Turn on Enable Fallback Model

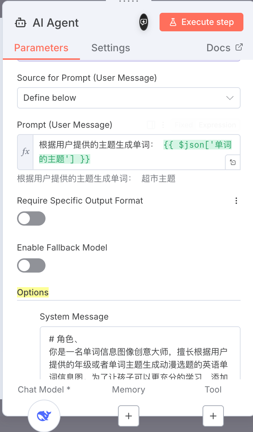31,265
